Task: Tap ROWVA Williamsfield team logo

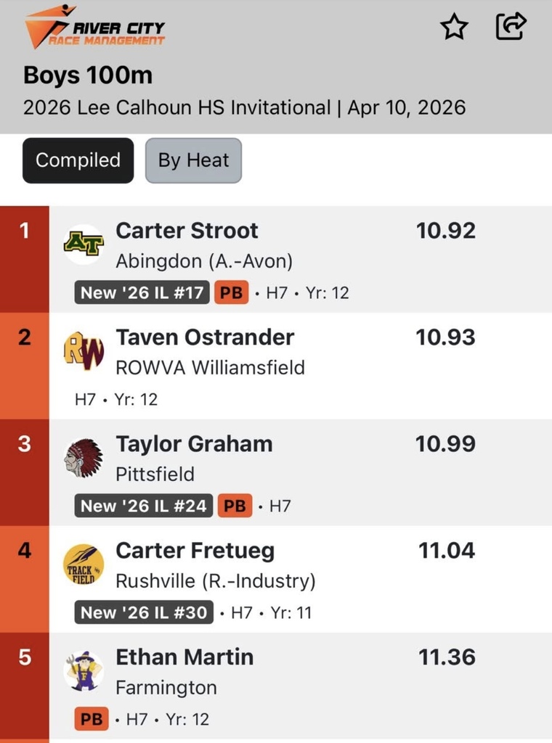Action: pyautogui.click(x=84, y=351)
